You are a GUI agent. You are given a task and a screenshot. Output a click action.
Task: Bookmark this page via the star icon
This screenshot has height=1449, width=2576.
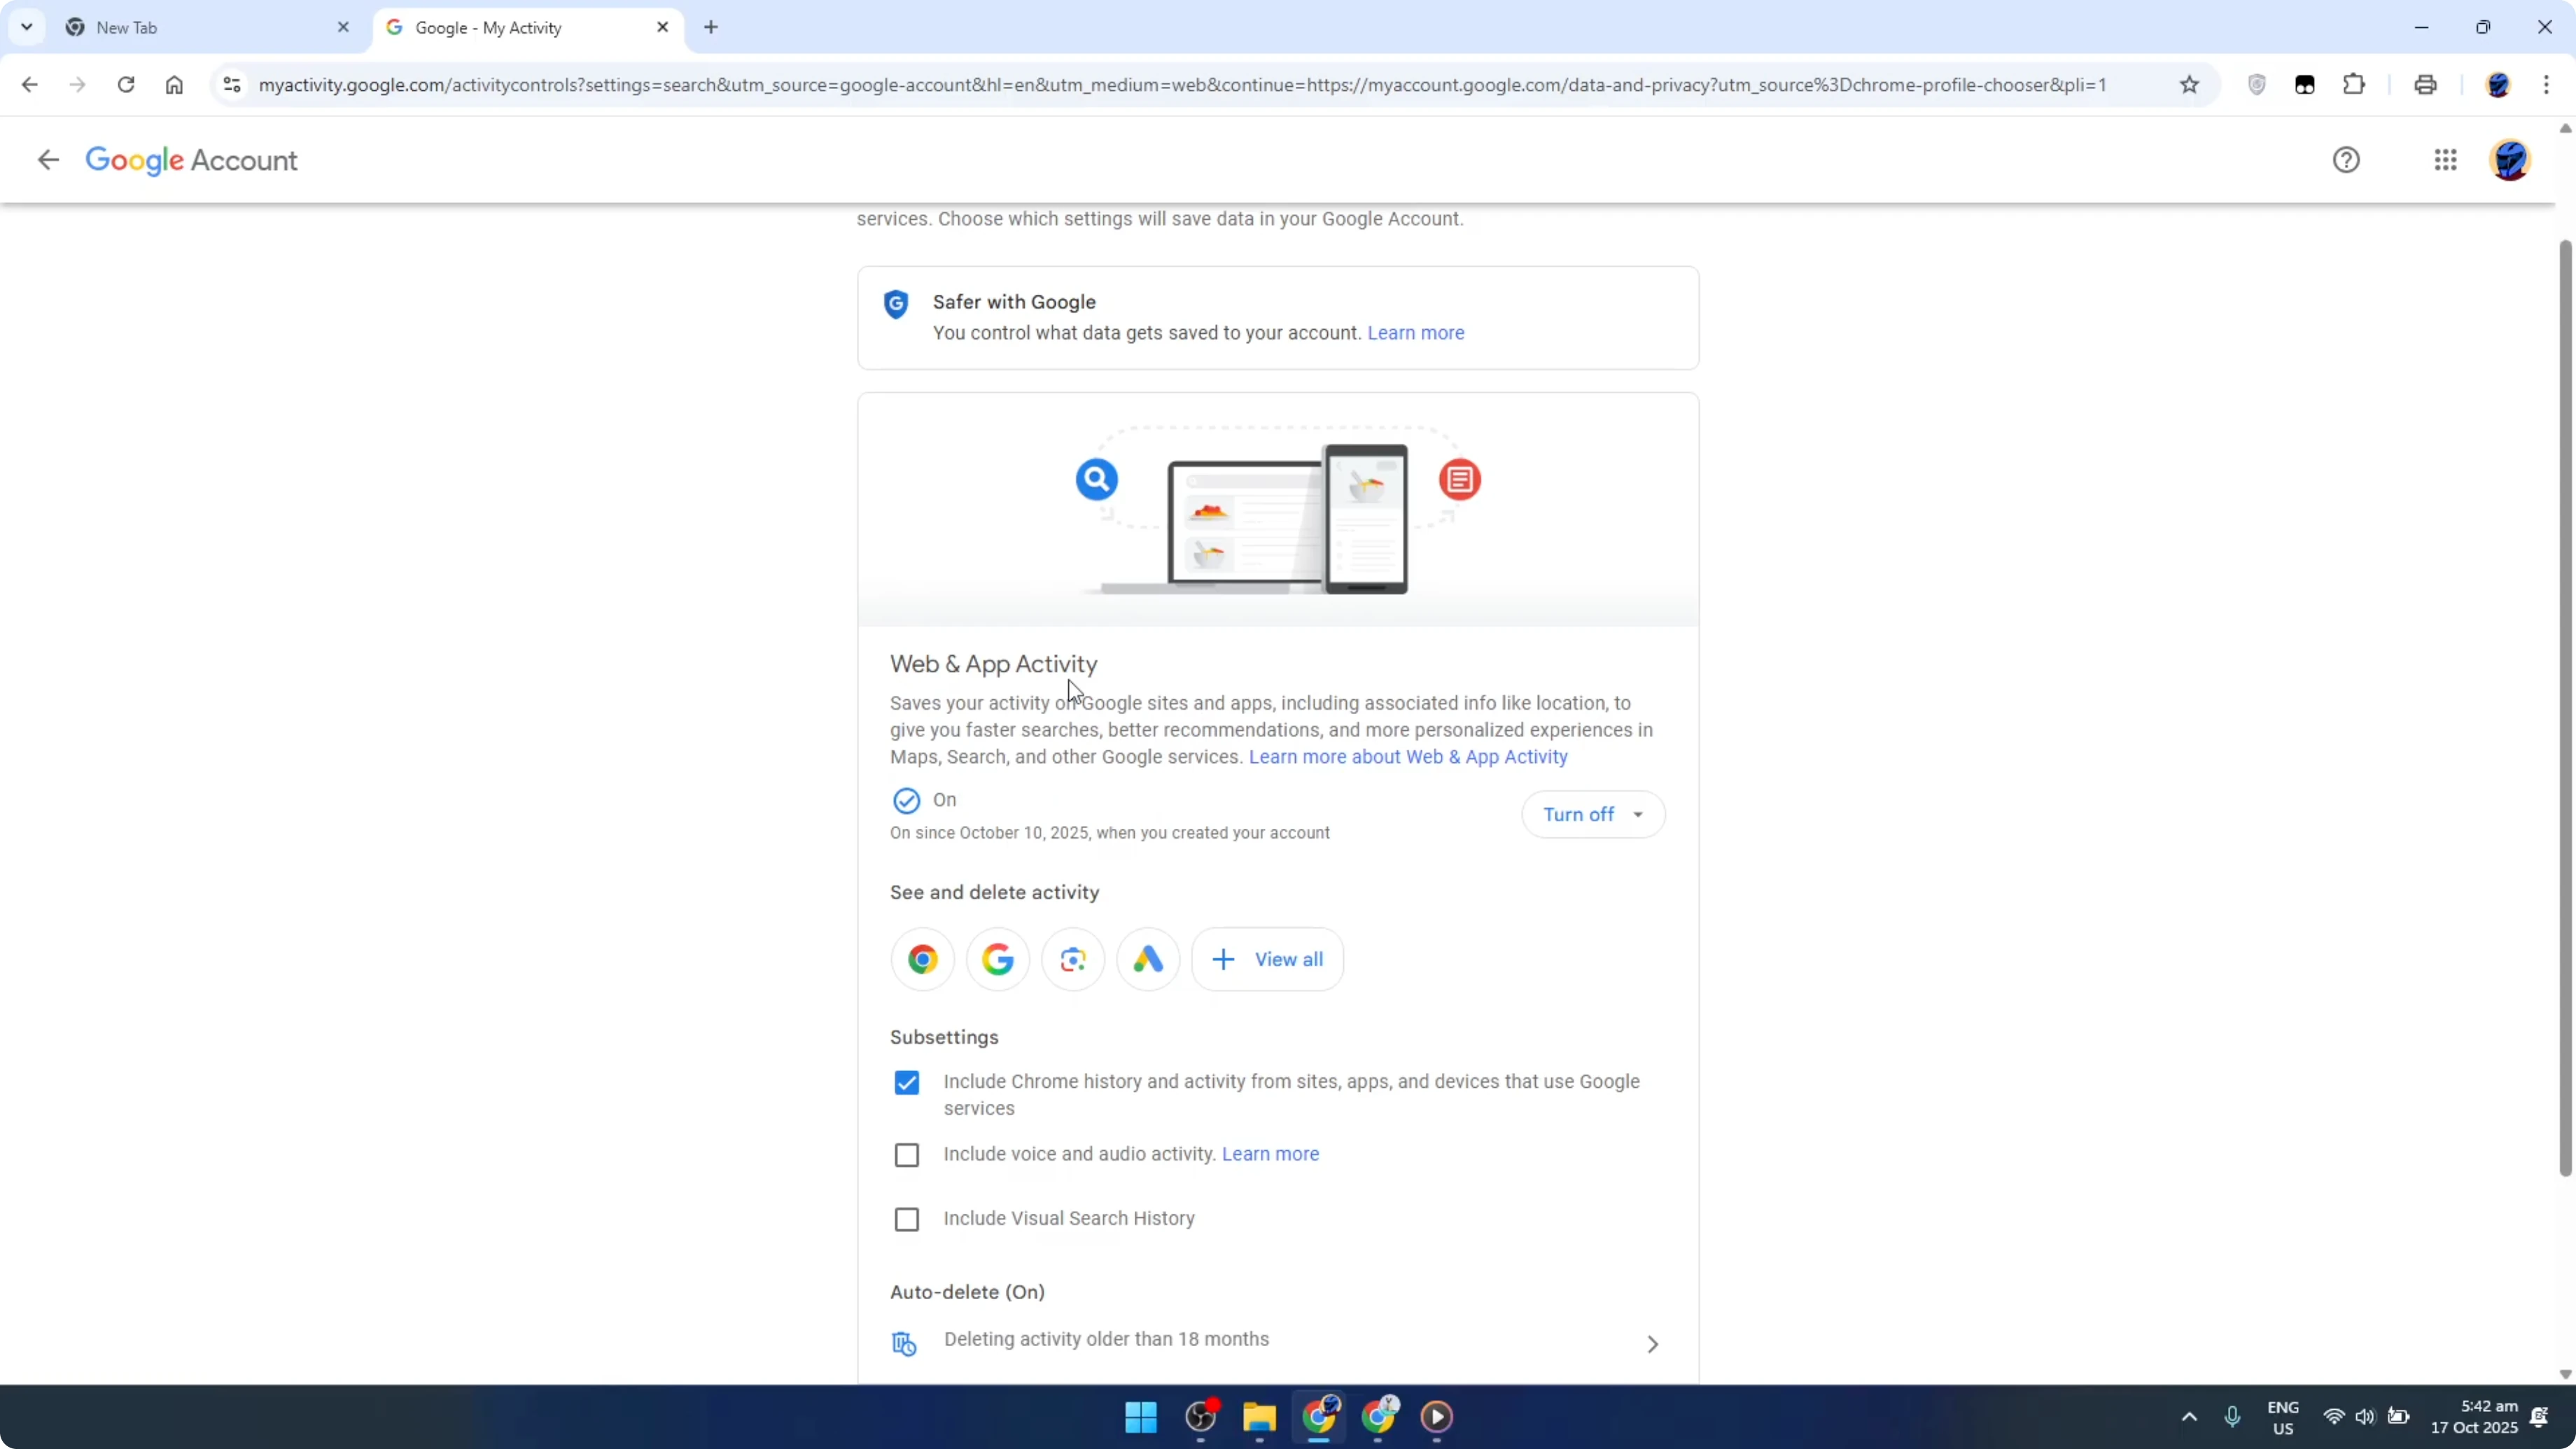[2189, 85]
